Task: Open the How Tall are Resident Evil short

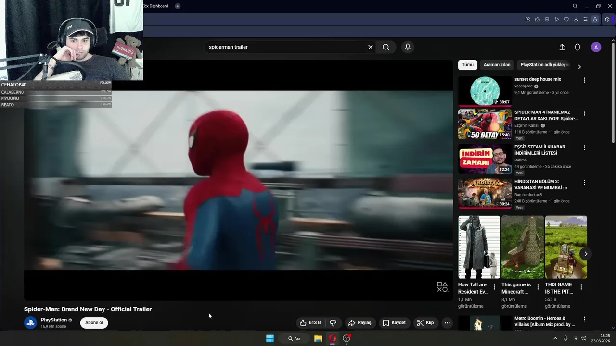Action: pos(479,247)
